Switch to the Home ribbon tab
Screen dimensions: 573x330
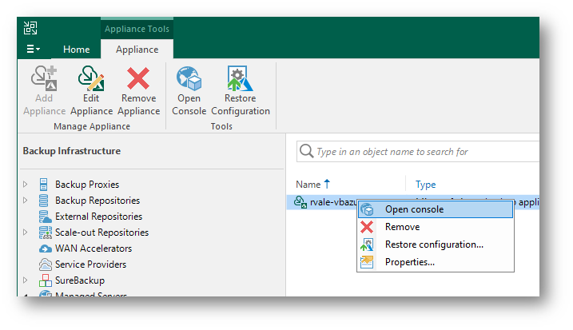pyautogui.click(x=77, y=50)
